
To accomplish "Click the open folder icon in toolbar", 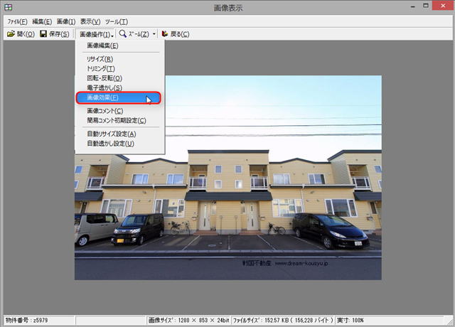I will pyautogui.click(x=11, y=34).
